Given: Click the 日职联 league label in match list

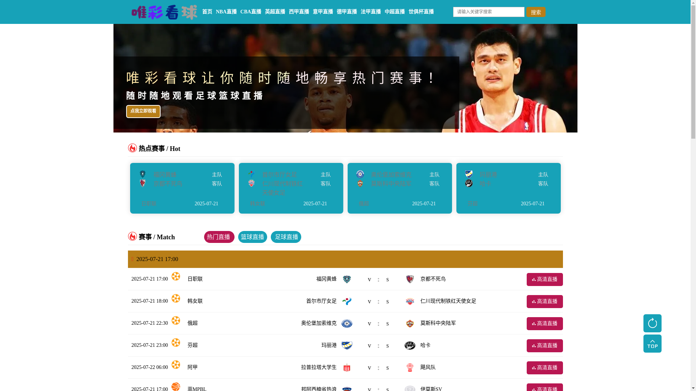Looking at the screenshot, I should click(195, 279).
